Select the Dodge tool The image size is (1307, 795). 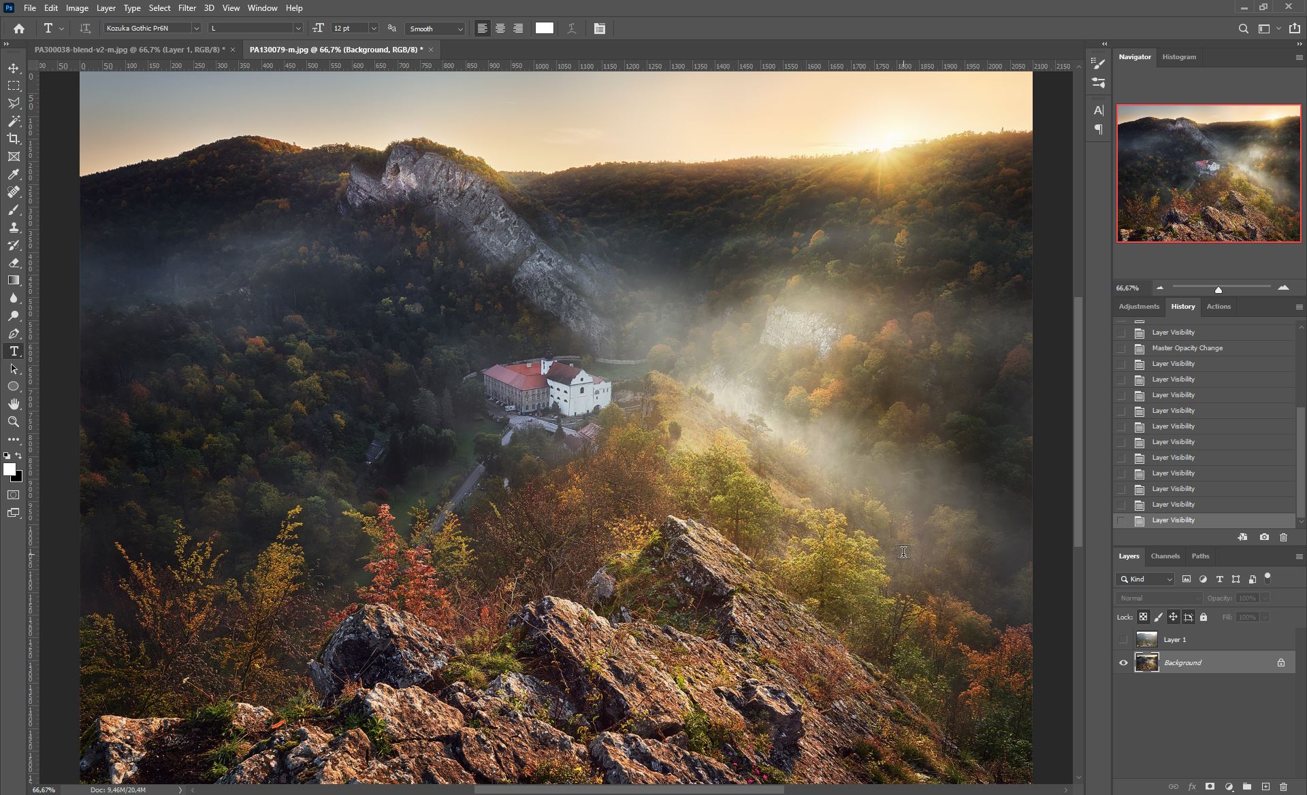[14, 316]
